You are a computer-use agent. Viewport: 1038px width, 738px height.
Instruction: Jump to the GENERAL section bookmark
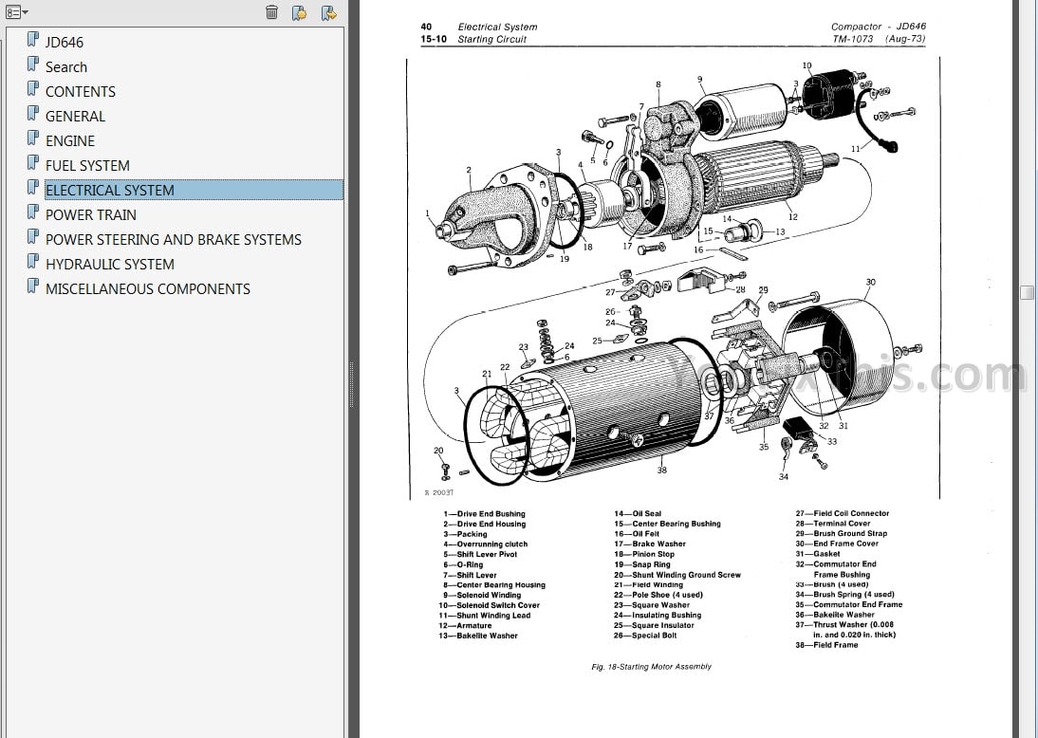(x=76, y=116)
